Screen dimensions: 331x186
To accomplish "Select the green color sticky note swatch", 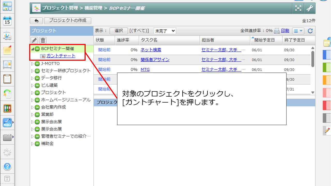I will click(x=327, y=67).
